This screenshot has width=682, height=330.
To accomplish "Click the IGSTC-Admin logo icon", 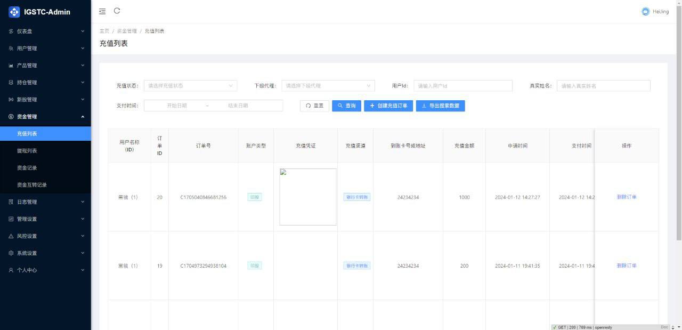I will click(14, 12).
